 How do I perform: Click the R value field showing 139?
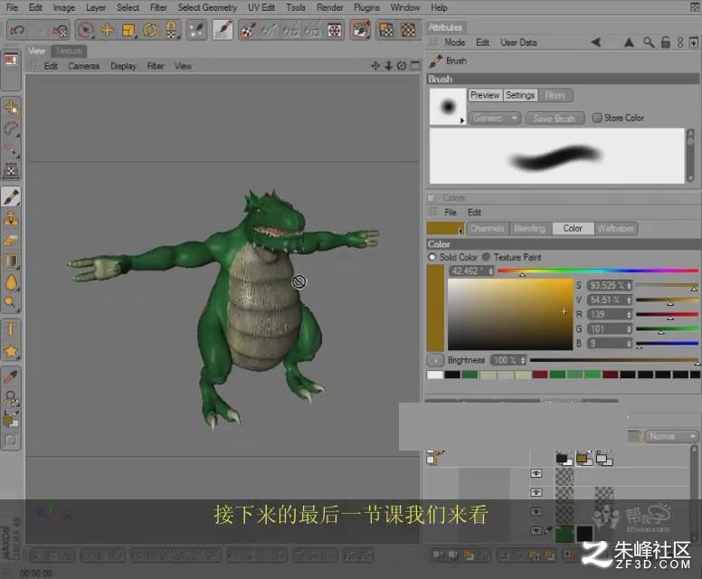pos(609,314)
